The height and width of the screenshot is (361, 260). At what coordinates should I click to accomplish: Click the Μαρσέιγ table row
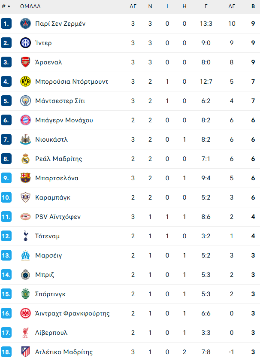tap(129, 255)
